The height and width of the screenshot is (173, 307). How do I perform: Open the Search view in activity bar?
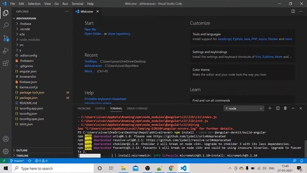[6, 25]
